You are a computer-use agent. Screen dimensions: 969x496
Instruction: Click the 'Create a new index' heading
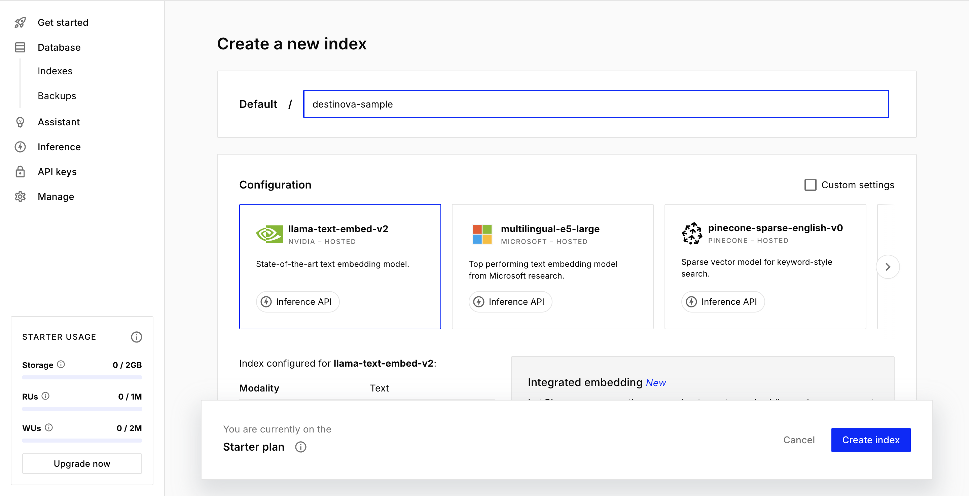click(292, 44)
